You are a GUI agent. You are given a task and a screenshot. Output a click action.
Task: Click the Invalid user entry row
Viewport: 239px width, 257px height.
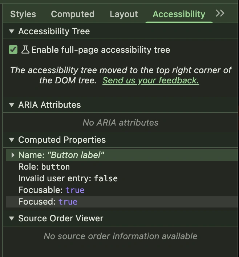(68, 179)
